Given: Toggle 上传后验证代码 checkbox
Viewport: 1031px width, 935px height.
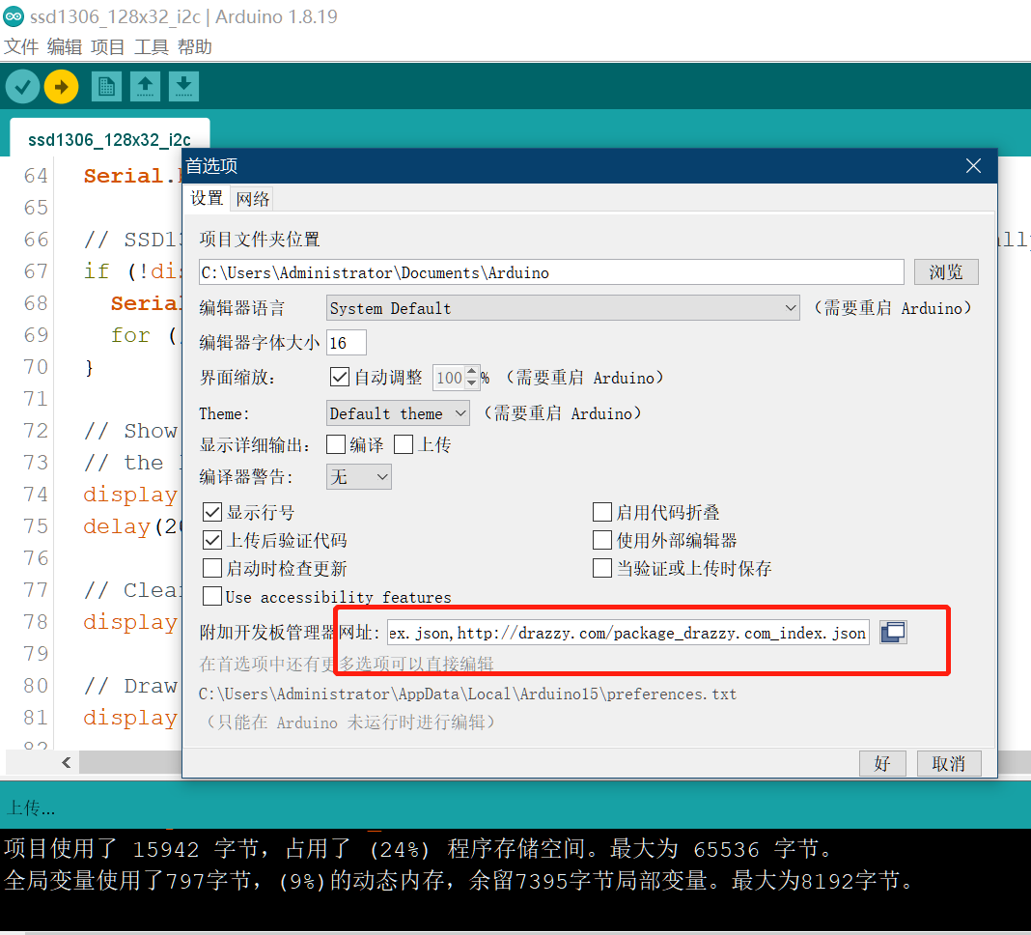Looking at the screenshot, I should coord(212,540).
